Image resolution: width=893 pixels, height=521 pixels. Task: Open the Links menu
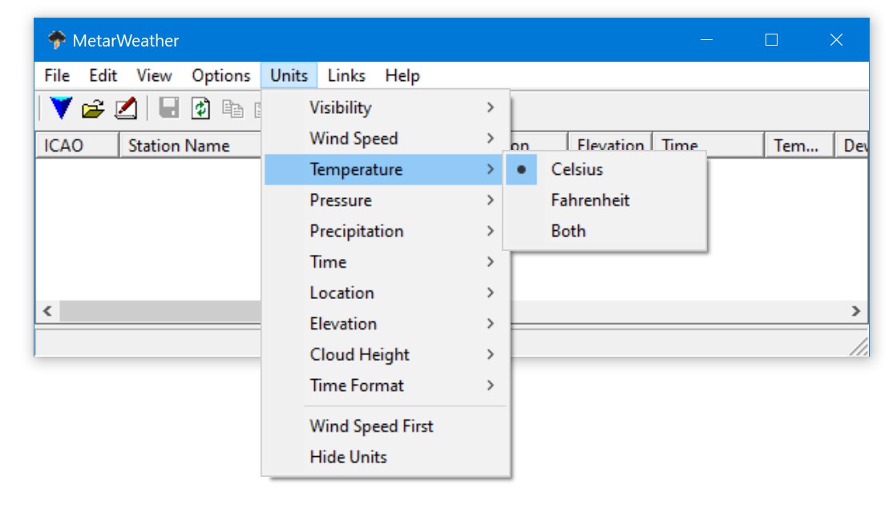pyautogui.click(x=346, y=75)
